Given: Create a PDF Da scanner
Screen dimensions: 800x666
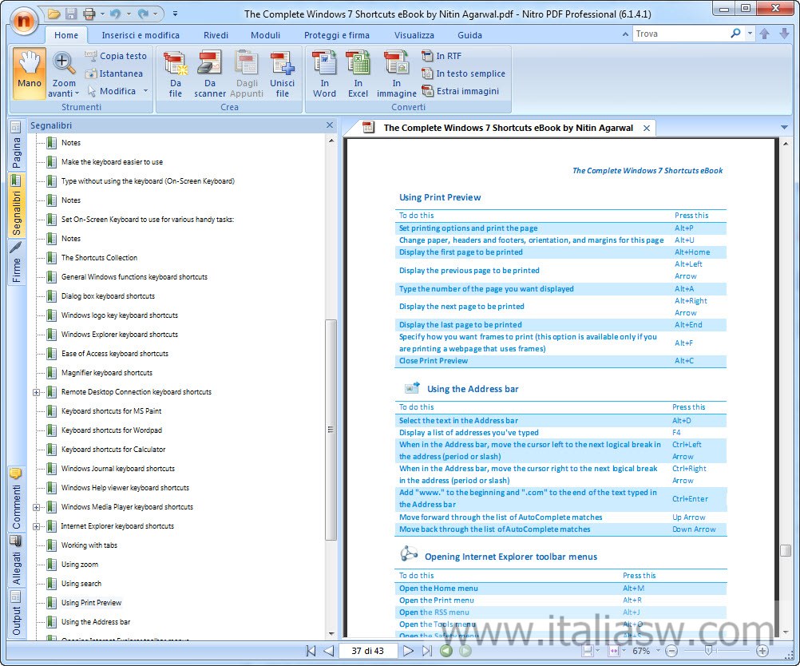Looking at the screenshot, I should [x=210, y=73].
